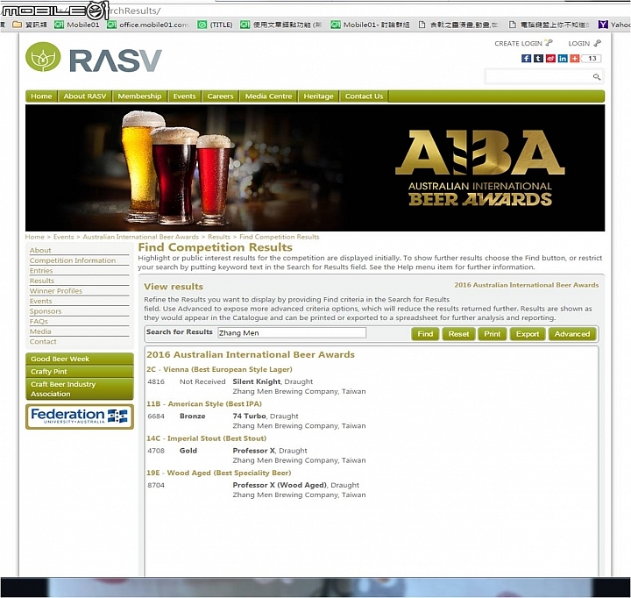This screenshot has width=631, height=598.
Task: Select the 74 Turbo entry
Action: [249, 416]
